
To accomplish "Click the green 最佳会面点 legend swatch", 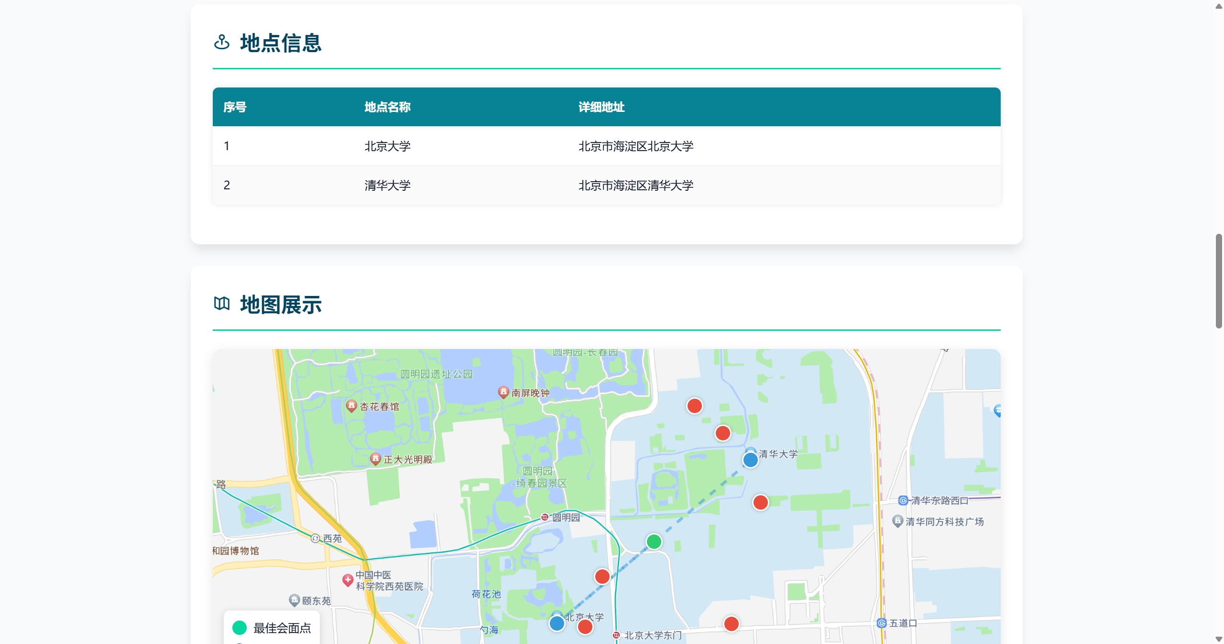I will [239, 628].
